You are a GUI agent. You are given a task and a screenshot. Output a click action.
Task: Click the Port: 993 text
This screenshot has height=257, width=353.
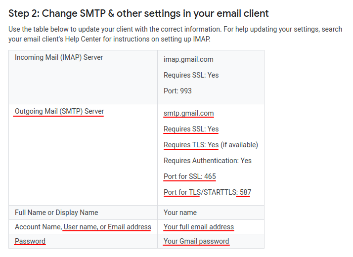[177, 91]
